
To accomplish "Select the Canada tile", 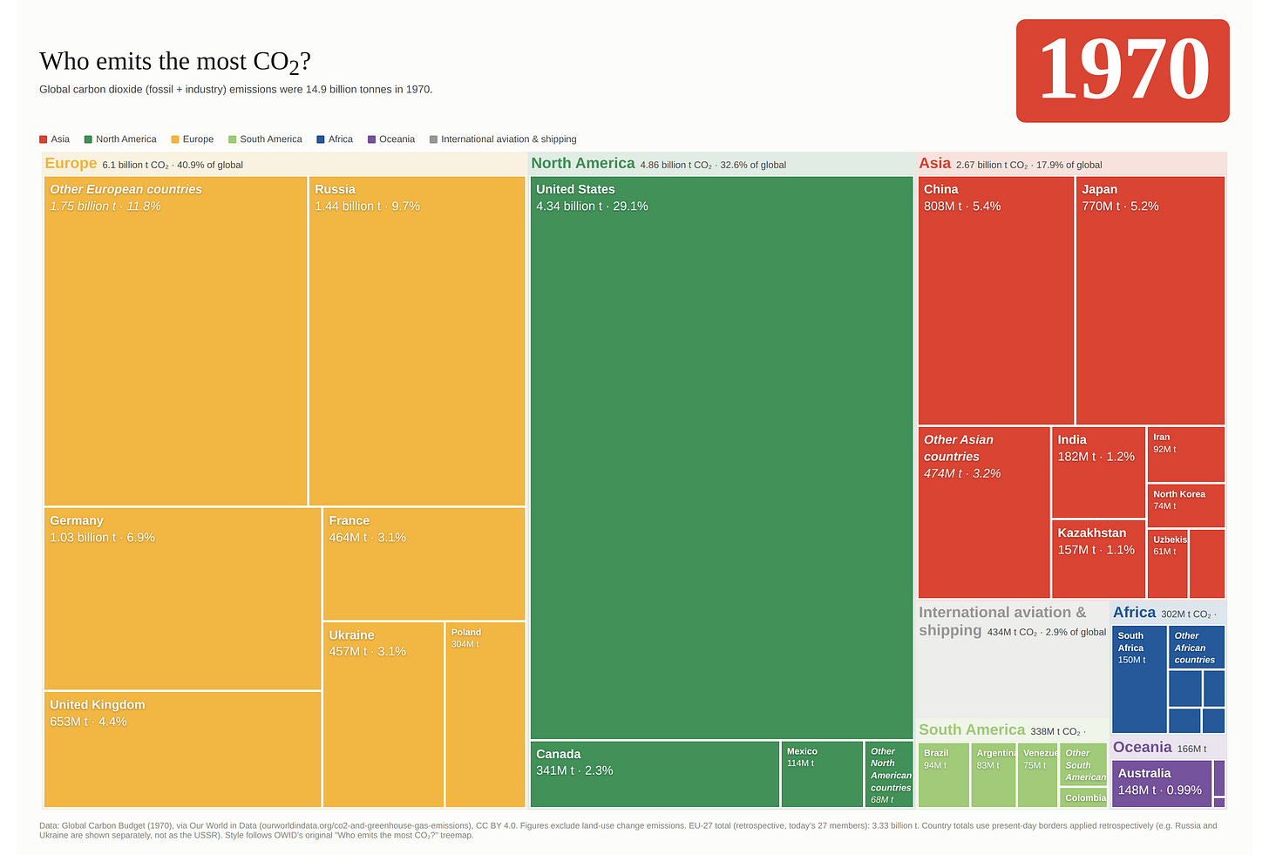I will coord(655,774).
